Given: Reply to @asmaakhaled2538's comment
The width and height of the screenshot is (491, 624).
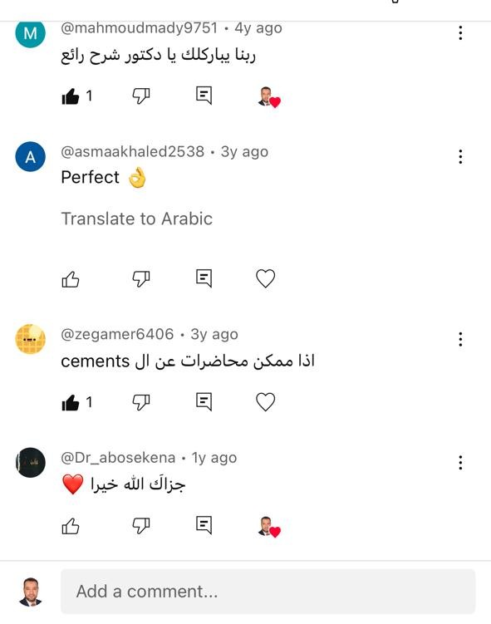Looking at the screenshot, I should coord(204,278).
